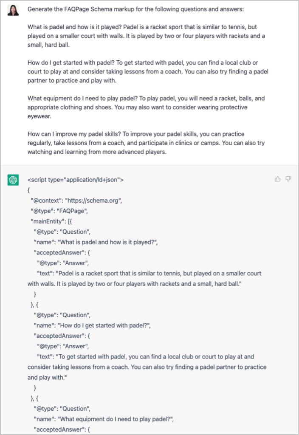The width and height of the screenshot is (299, 435).
Task: Click the "What equipment do I need" name line in code
Action: tap(104, 419)
